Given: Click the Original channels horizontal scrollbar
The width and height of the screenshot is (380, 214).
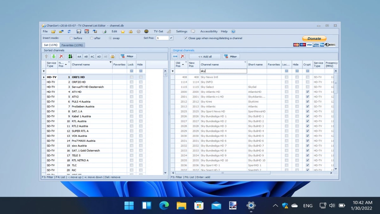Looking at the screenshot, I should 223,173.
